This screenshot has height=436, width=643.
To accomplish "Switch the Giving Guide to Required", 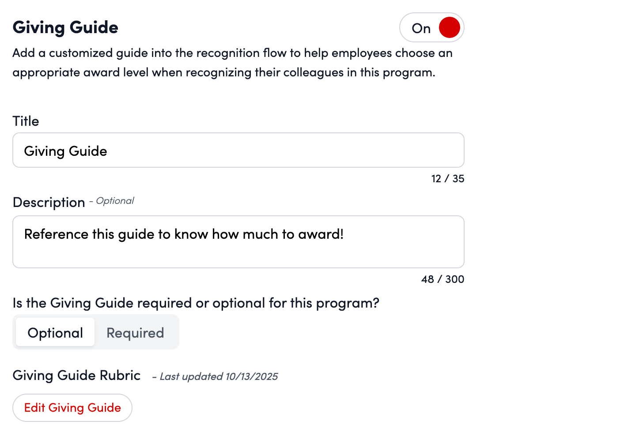I will [x=135, y=333].
